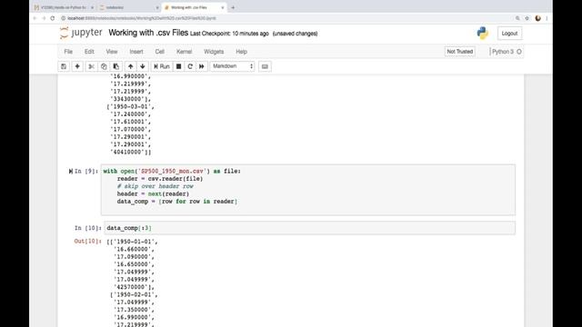The height and width of the screenshot is (327, 582).
Task: Close the Working with .csv Files tab
Action: (x=222, y=7)
